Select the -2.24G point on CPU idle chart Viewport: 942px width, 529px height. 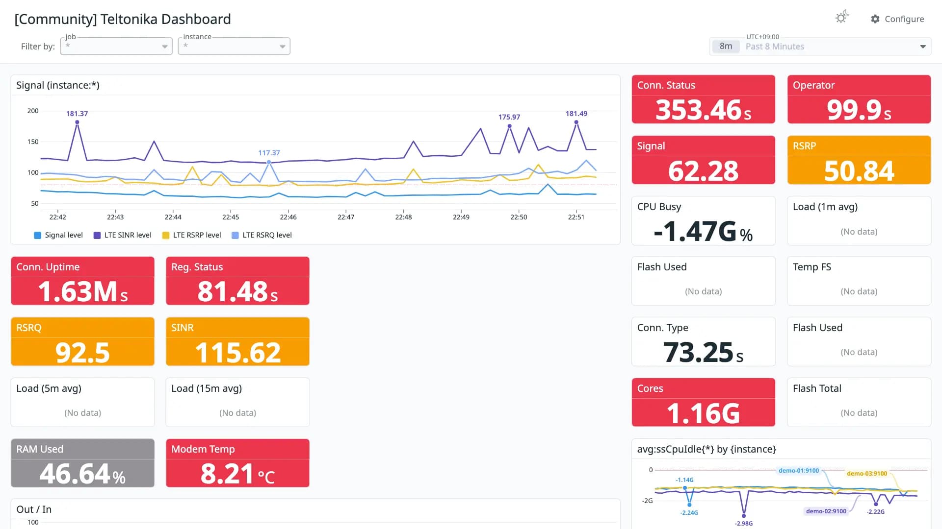tap(689, 505)
